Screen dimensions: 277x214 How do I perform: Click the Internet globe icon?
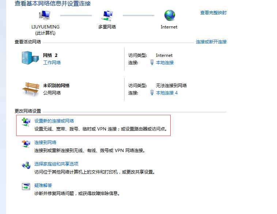tap(170, 15)
